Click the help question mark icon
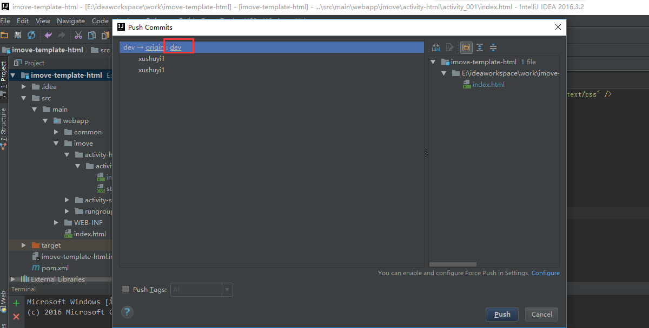Image resolution: width=649 pixels, height=328 pixels. [127, 312]
